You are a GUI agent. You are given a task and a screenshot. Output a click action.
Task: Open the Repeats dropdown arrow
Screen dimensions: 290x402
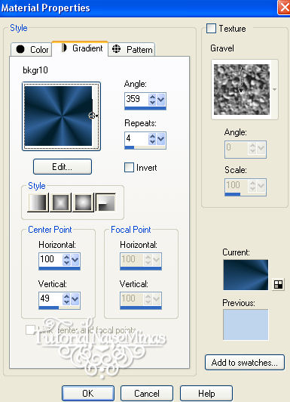click(161, 139)
